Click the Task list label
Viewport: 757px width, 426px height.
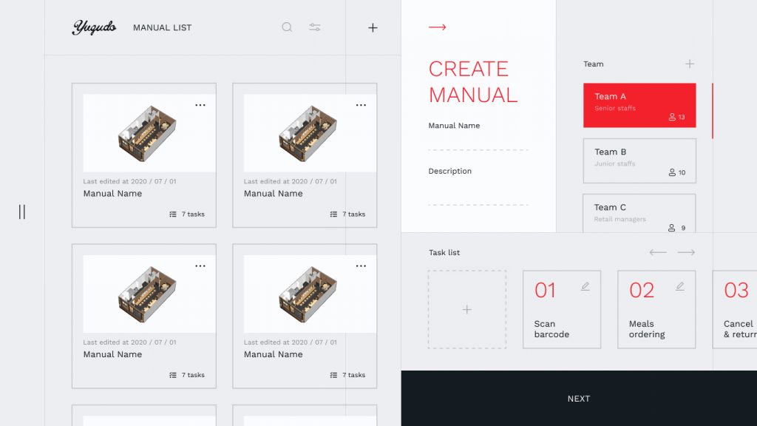point(444,252)
